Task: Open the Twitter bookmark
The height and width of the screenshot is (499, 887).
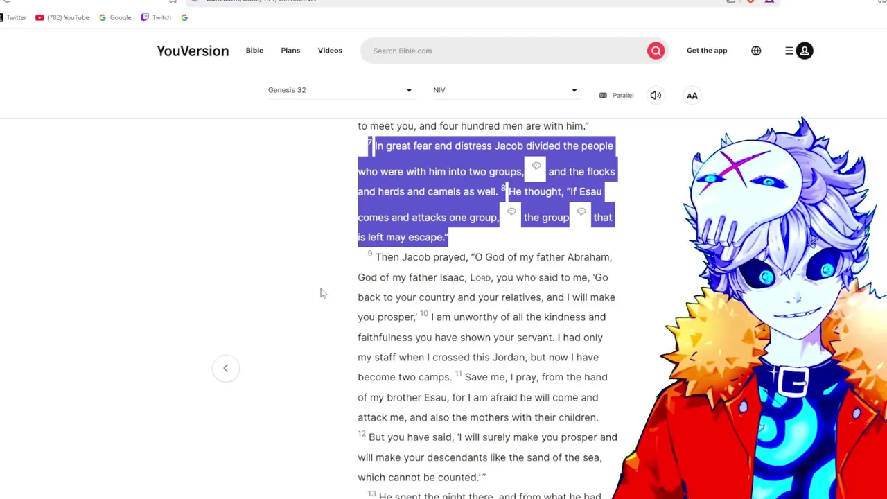Action: point(13,17)
